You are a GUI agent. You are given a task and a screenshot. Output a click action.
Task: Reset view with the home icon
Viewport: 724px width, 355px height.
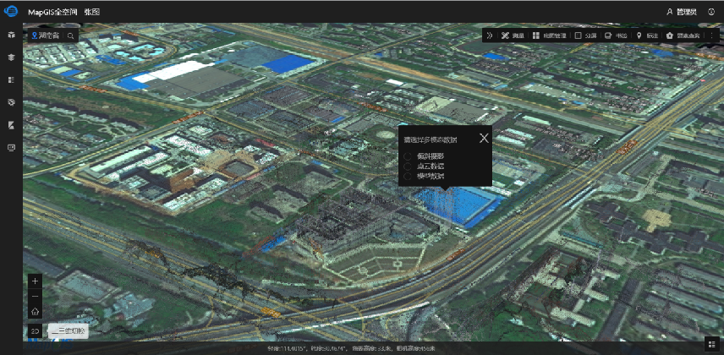[x=35, y=312]
